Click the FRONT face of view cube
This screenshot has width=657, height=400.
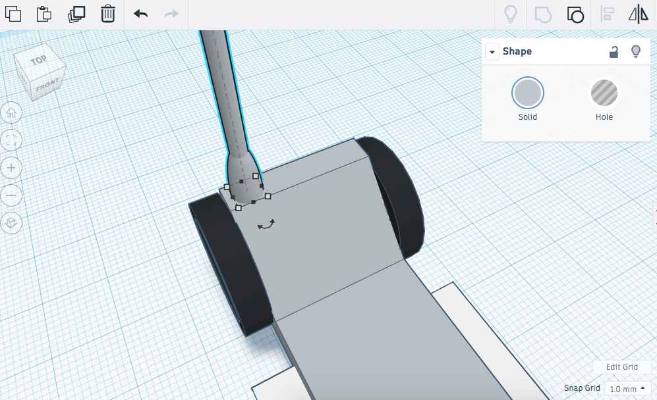[47, 85]
